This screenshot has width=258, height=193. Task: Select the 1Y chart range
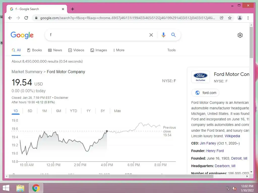88,111
